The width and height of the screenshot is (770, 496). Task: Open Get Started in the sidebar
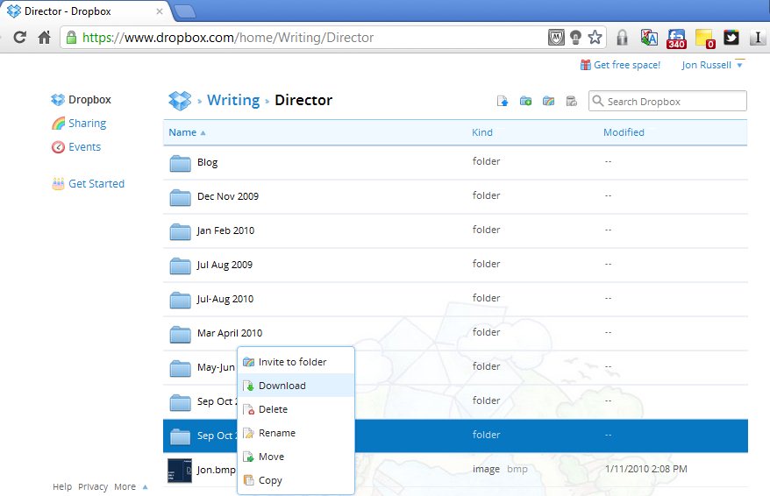point(89,183)
